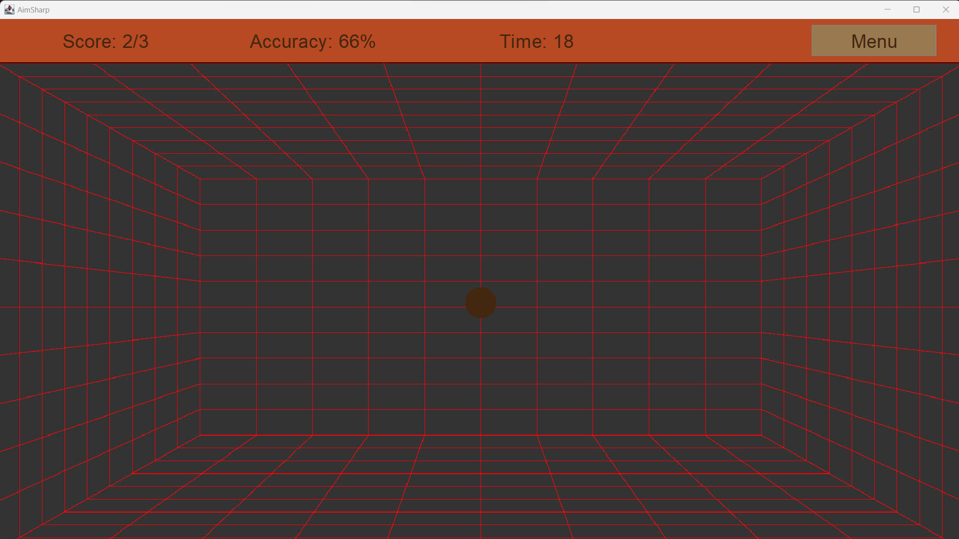Click the AimSharp window title text
Screen dimensions: 959x539
coord(33,10)
